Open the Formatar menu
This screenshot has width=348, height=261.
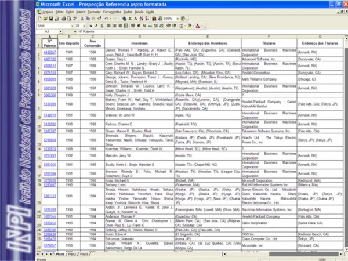pyautogui.click(x=94, y=12)
